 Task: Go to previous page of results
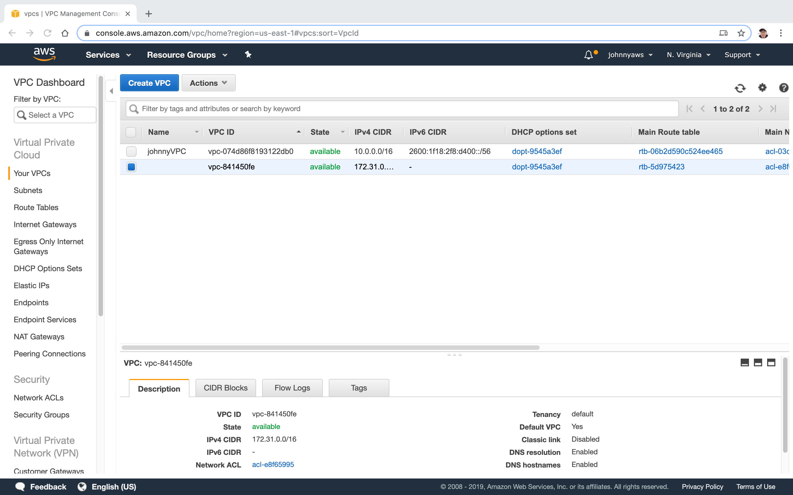pyautogui.click(x=703, y=109)
